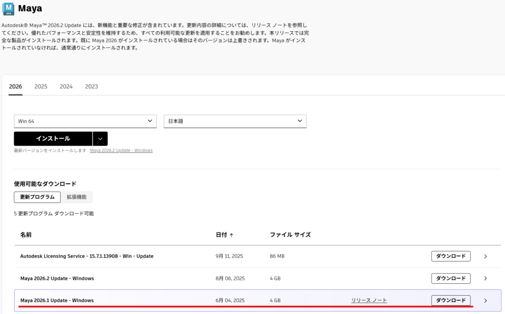This screenshot has height=314, width=505.
Task: Click the Maya 2026.2 Update - Windows link
Action: [x=121, y=151]
